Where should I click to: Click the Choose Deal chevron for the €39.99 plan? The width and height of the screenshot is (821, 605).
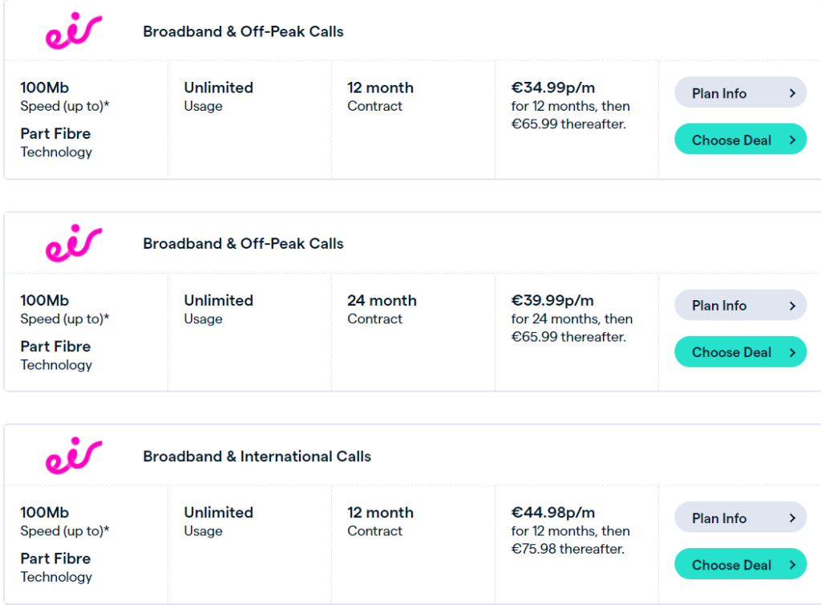792,352
